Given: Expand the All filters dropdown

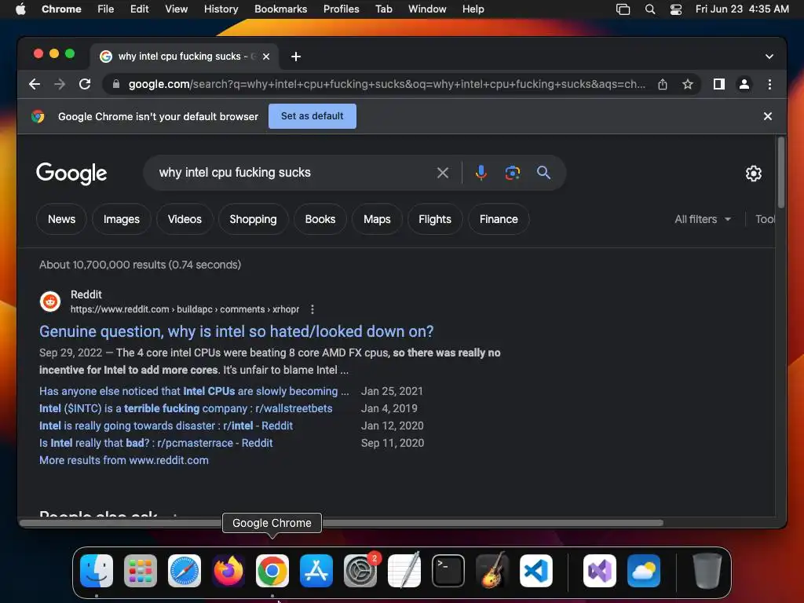Looking at the screenshot, I should [703, 220].
